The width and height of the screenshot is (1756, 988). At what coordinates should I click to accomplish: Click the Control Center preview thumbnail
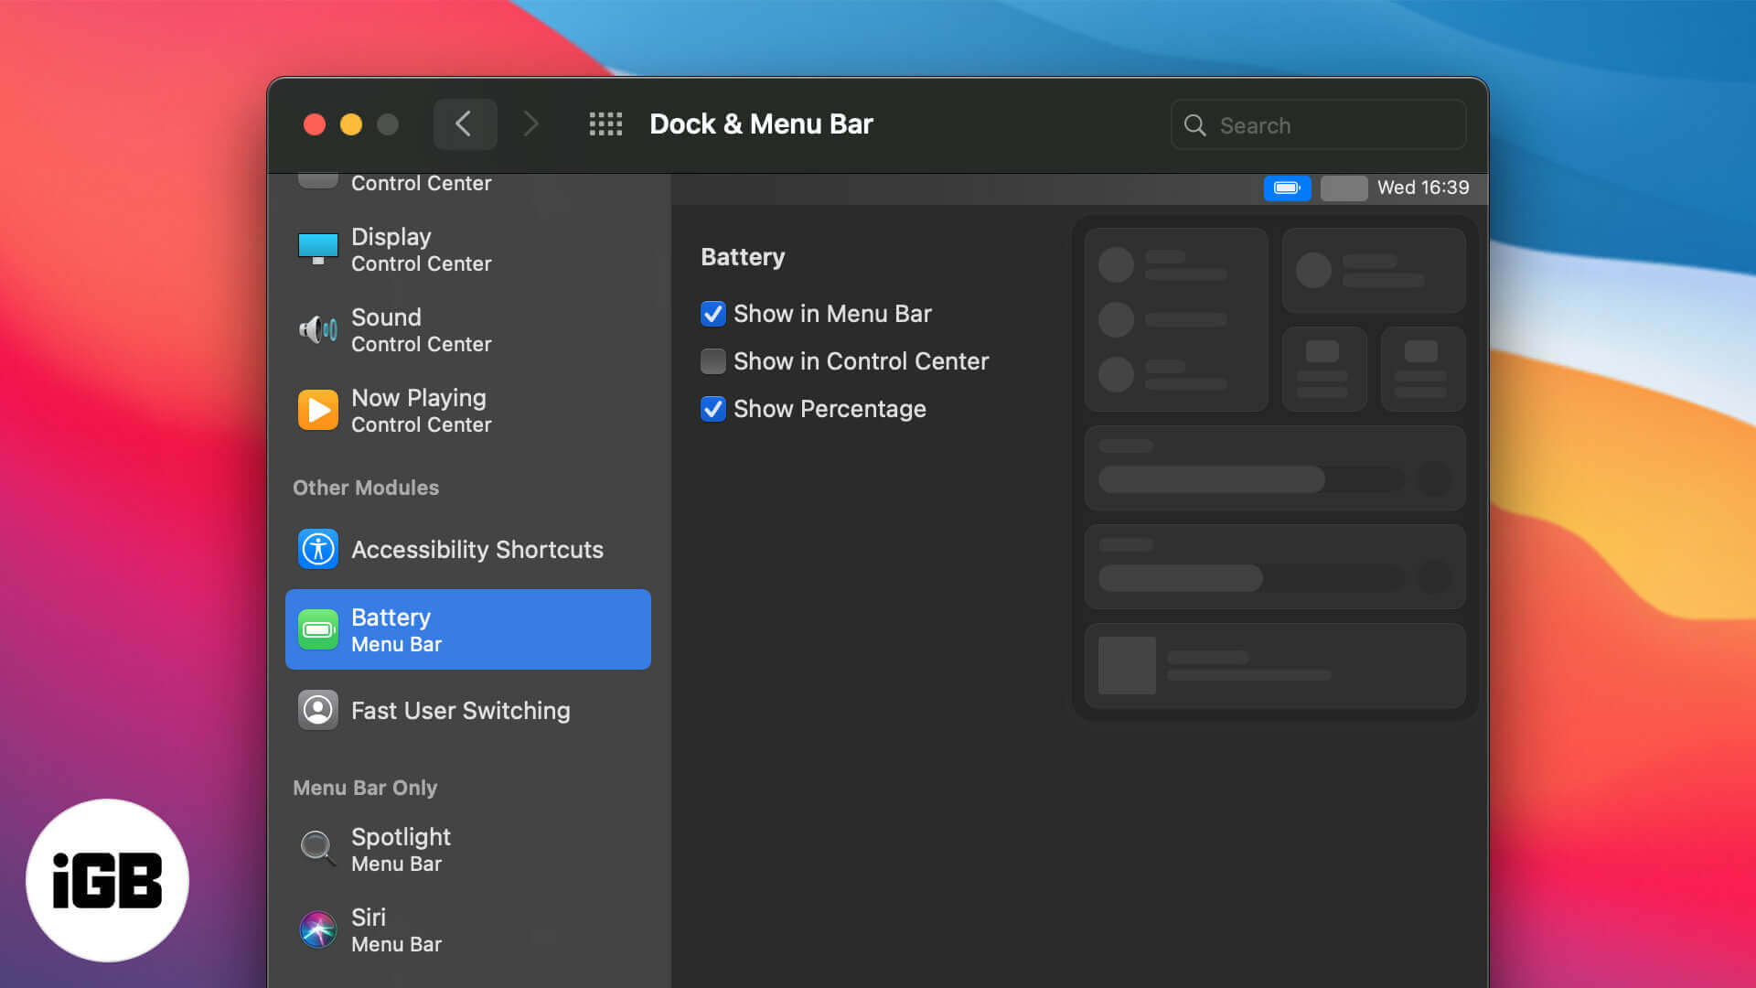pos(1275,467)
